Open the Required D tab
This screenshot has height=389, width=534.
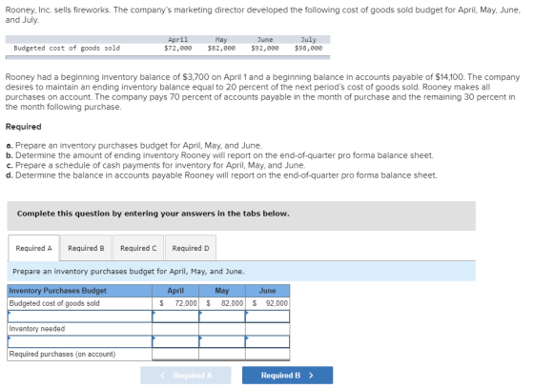click(191, 248)
